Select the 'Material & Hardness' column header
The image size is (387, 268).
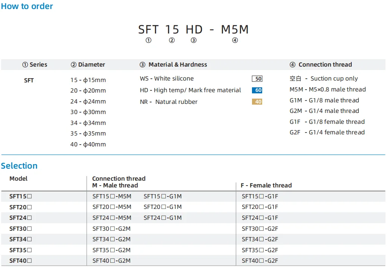pyautogui.click(x=173, y=65)
